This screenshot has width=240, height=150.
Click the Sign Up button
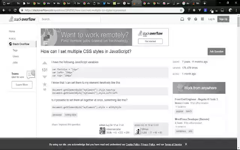pyautogui.click(x=223, y=19)
